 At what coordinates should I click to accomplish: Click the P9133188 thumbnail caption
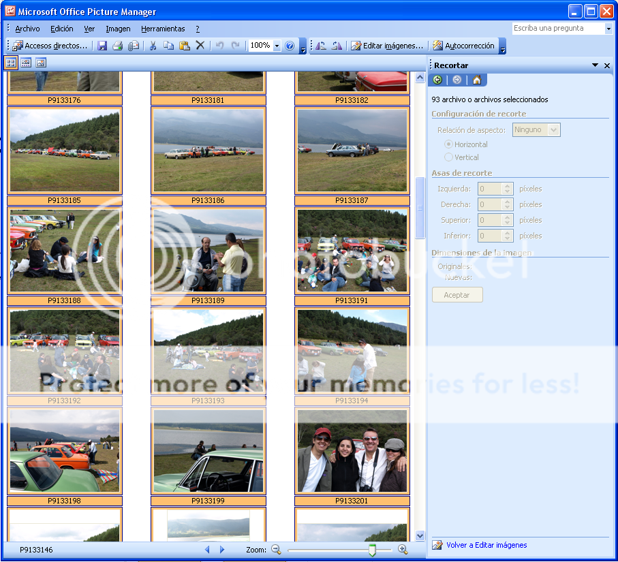(x=65, y=300)
